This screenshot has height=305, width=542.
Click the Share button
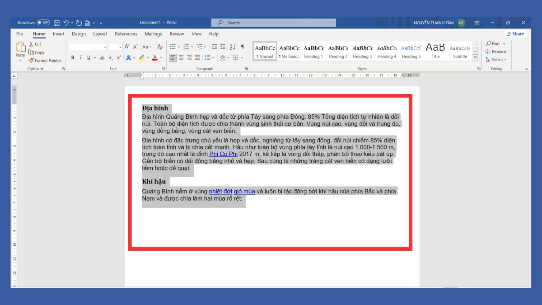tap(515, 34)
